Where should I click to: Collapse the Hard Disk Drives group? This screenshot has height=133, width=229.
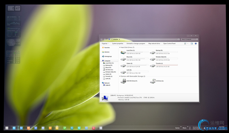[x=120, y=47]
